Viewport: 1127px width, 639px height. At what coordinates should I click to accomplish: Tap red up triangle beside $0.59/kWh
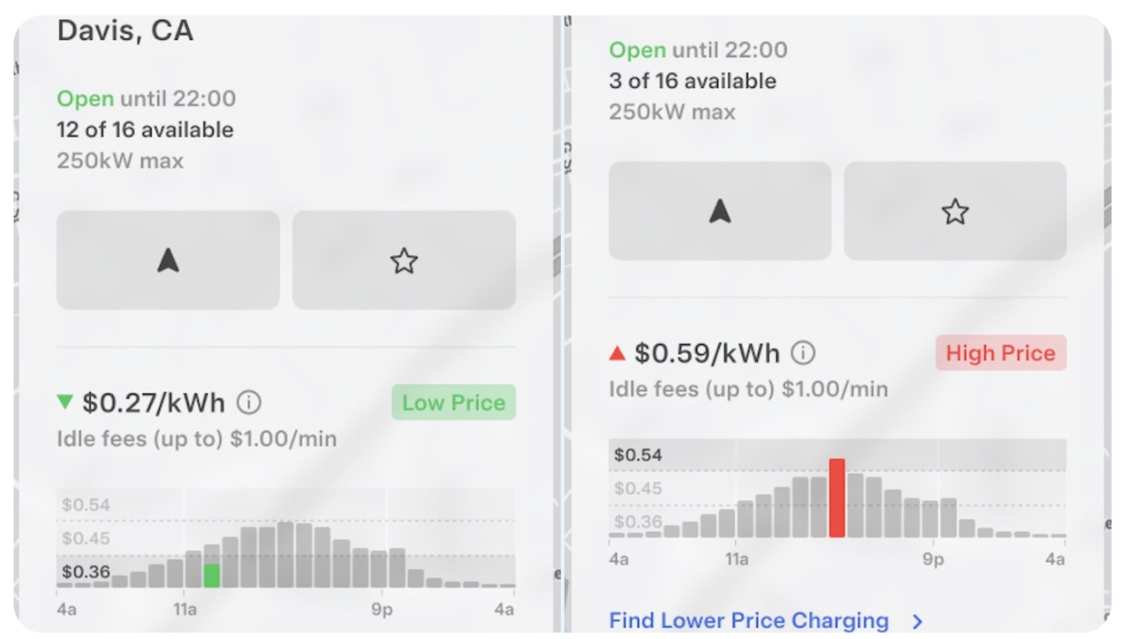pos(618,353)
